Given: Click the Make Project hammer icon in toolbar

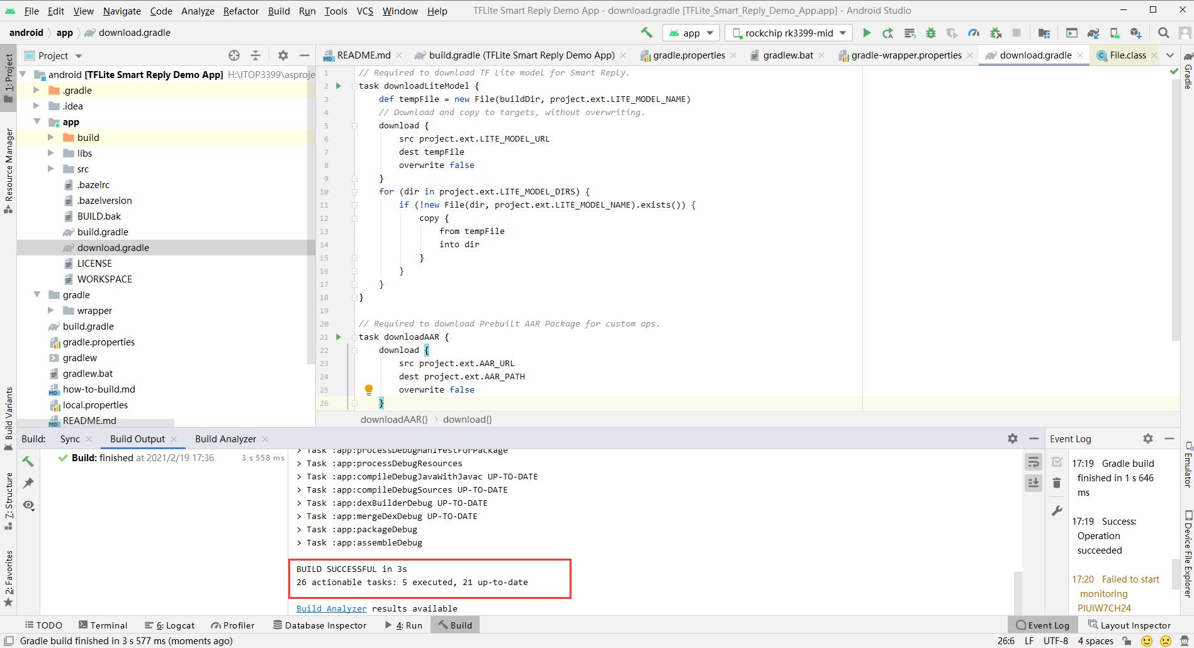Looking at the screenshot, I should [646, 33].
